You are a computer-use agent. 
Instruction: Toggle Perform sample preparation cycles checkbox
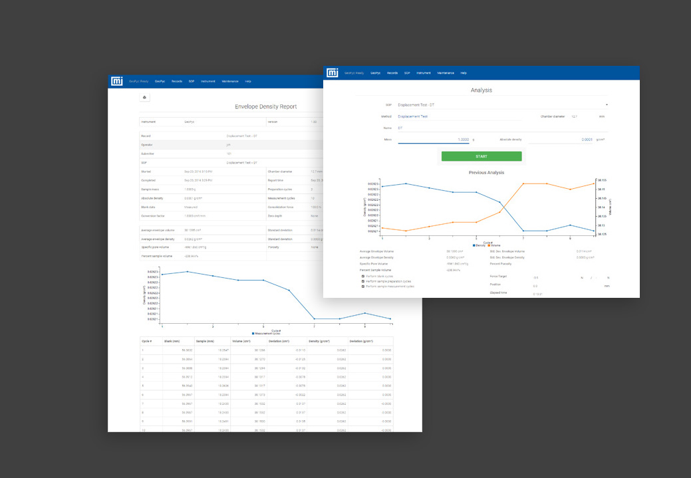(x=363, y=281)
